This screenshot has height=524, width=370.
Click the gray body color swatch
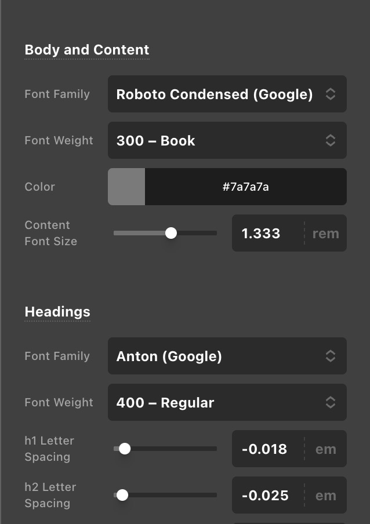(126, 187)
